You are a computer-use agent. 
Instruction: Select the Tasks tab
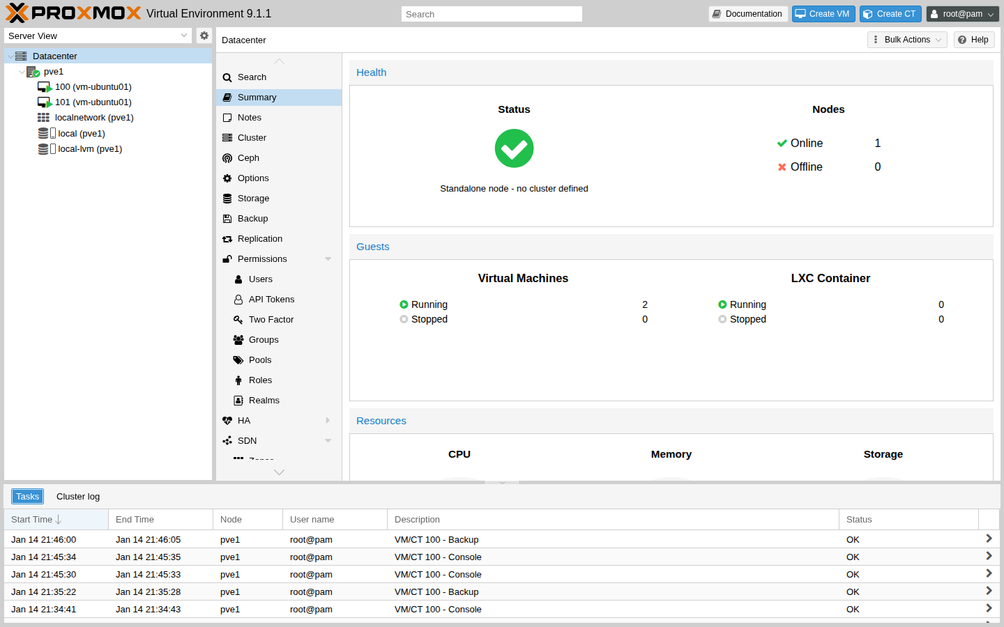point(27,496)
